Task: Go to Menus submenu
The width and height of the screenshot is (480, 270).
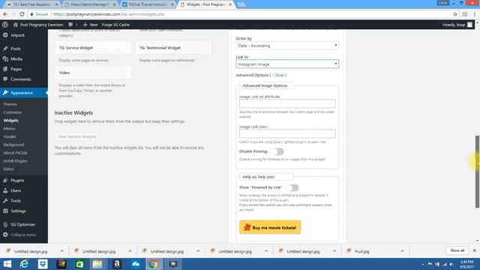Action: point(10,128)
